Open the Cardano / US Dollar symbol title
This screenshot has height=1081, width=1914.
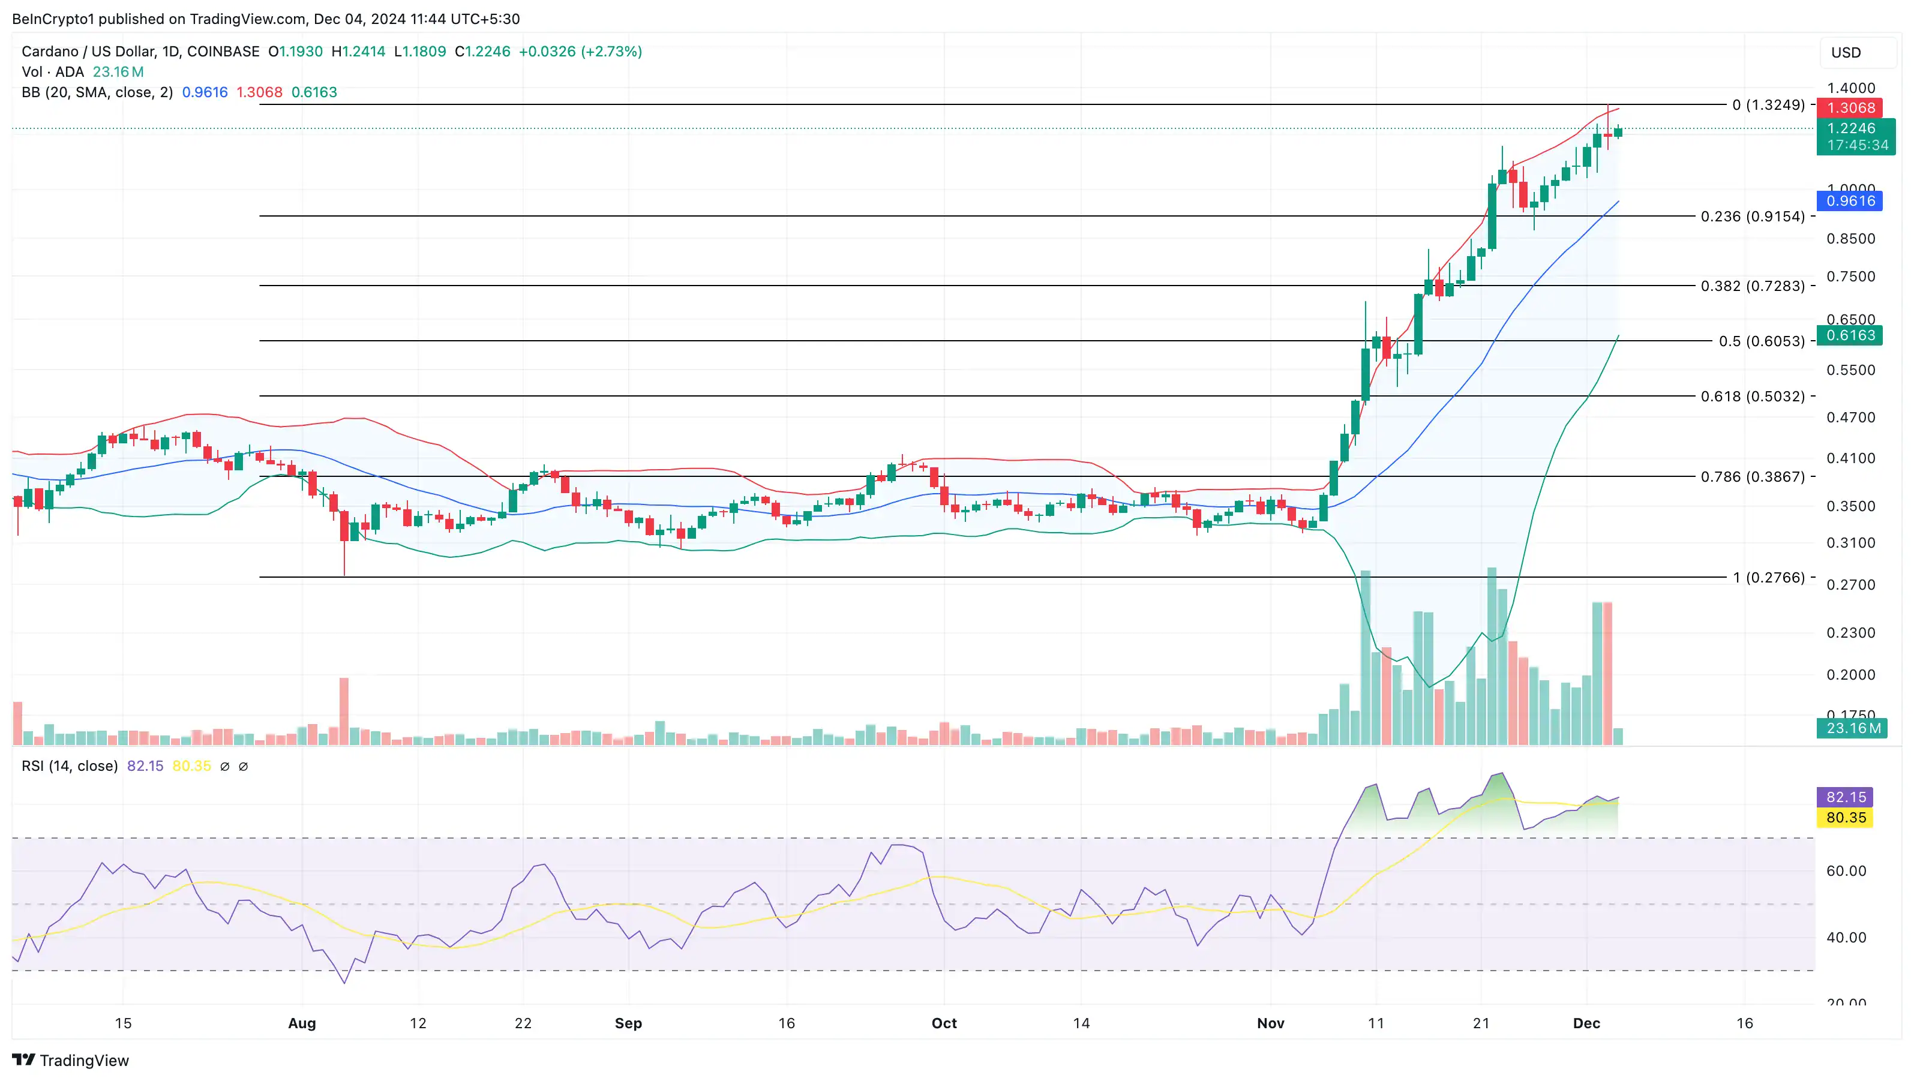[x=87, y=51]
